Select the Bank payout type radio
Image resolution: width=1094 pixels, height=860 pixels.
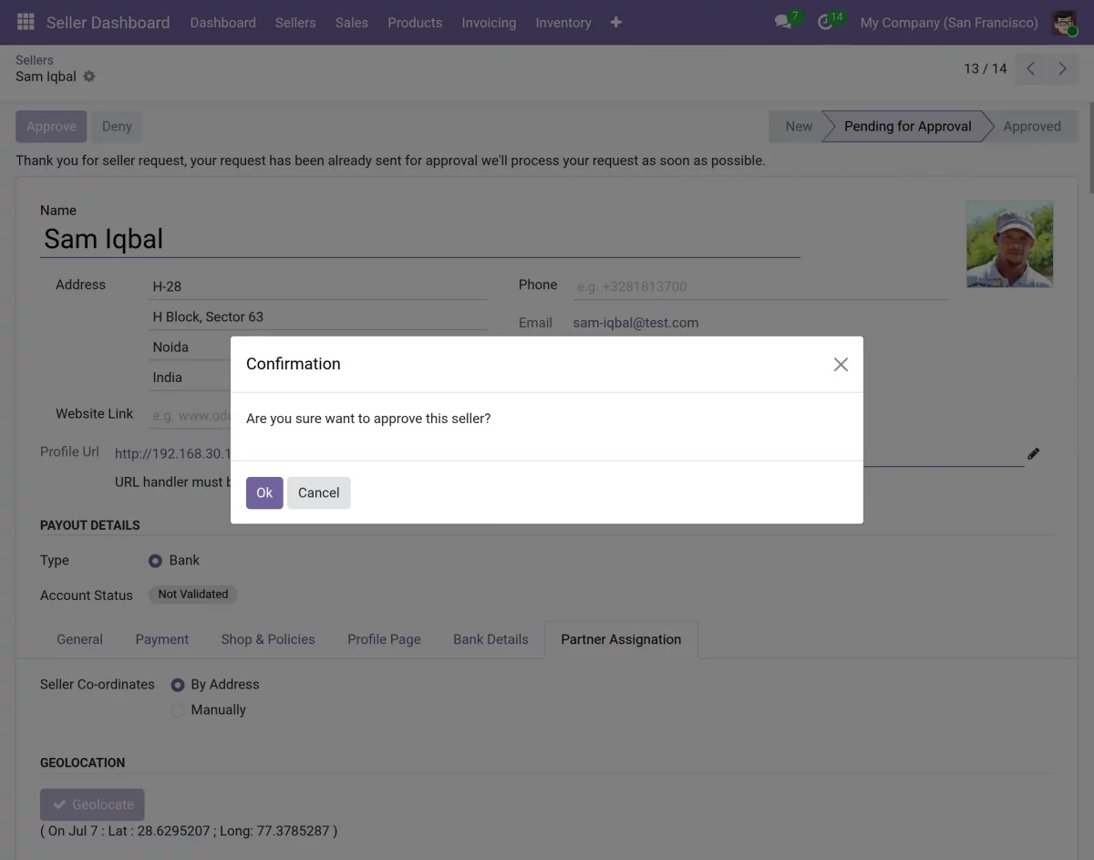[x=155, y=561]
